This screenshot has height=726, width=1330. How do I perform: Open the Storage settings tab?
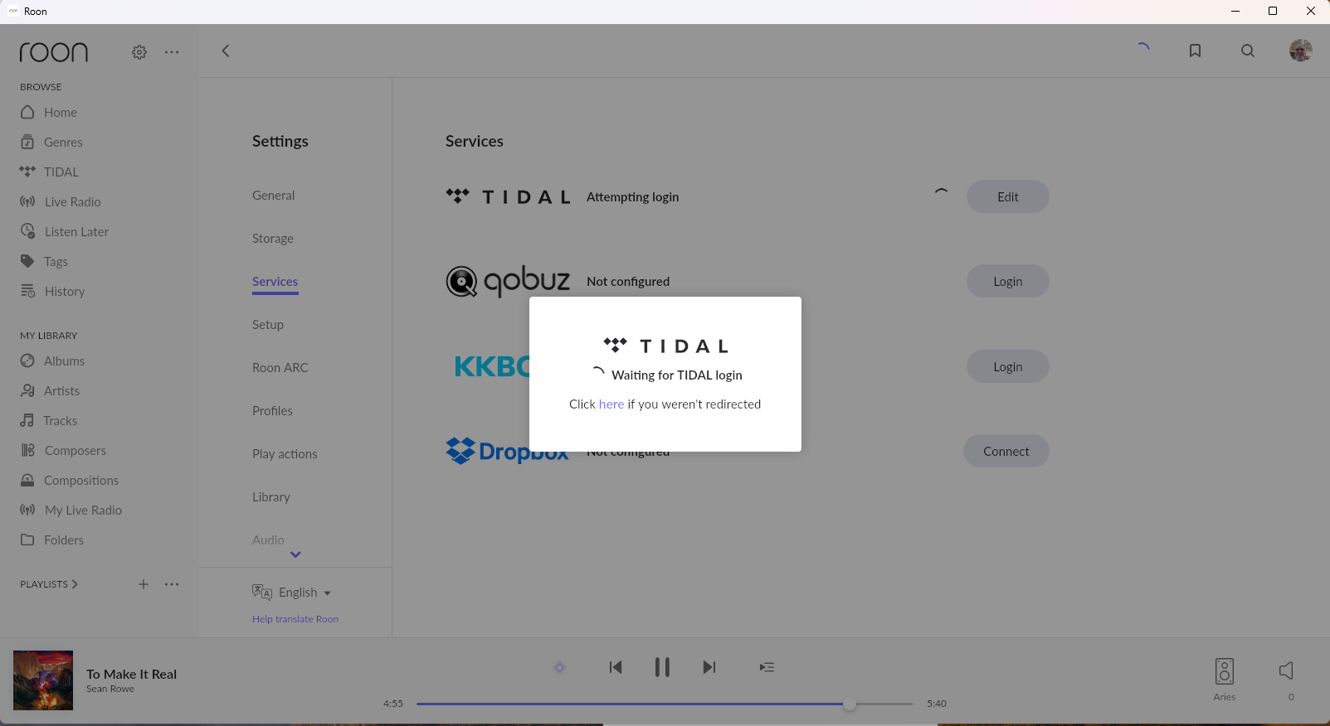[x=273, y=239]
